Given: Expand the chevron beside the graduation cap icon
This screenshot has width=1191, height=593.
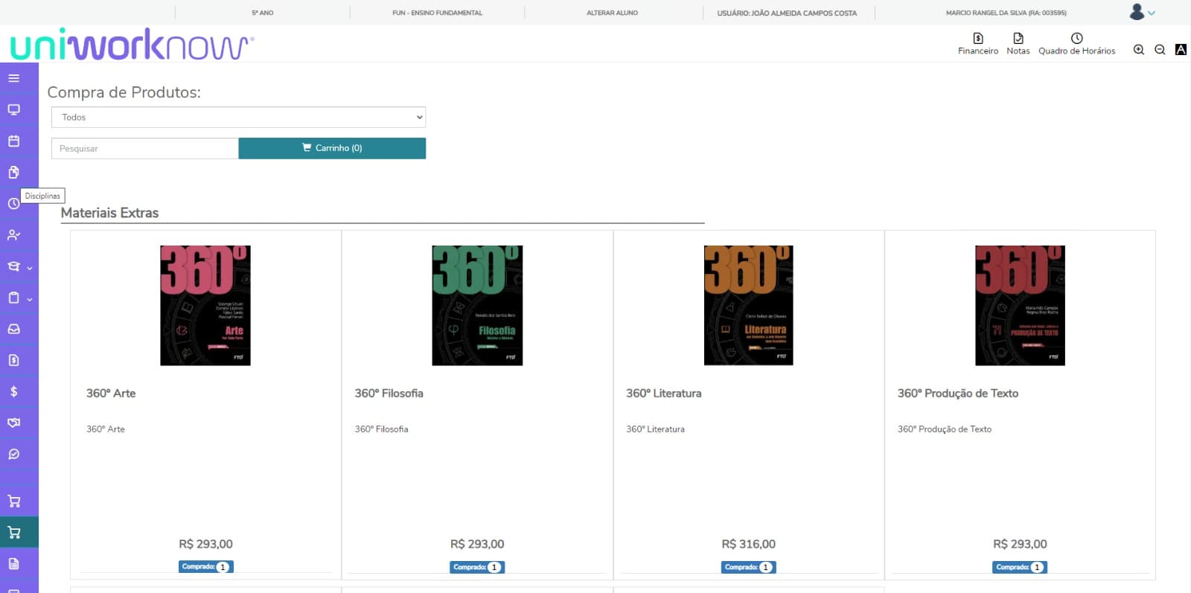Looking at the screenshot, I should click(x=30, y=268).
